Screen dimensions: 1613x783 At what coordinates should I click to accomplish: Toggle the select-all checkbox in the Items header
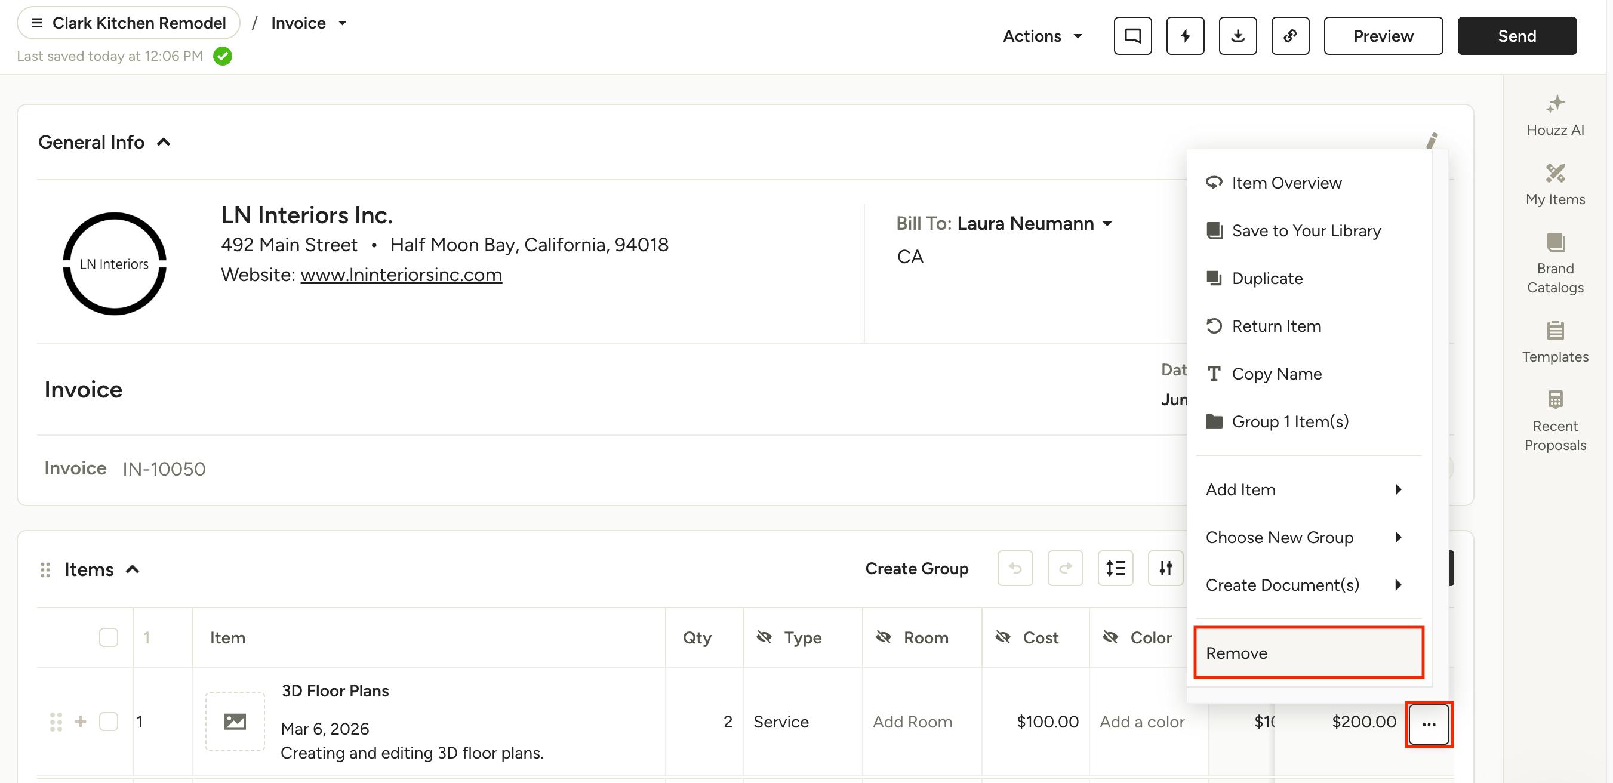108,637
